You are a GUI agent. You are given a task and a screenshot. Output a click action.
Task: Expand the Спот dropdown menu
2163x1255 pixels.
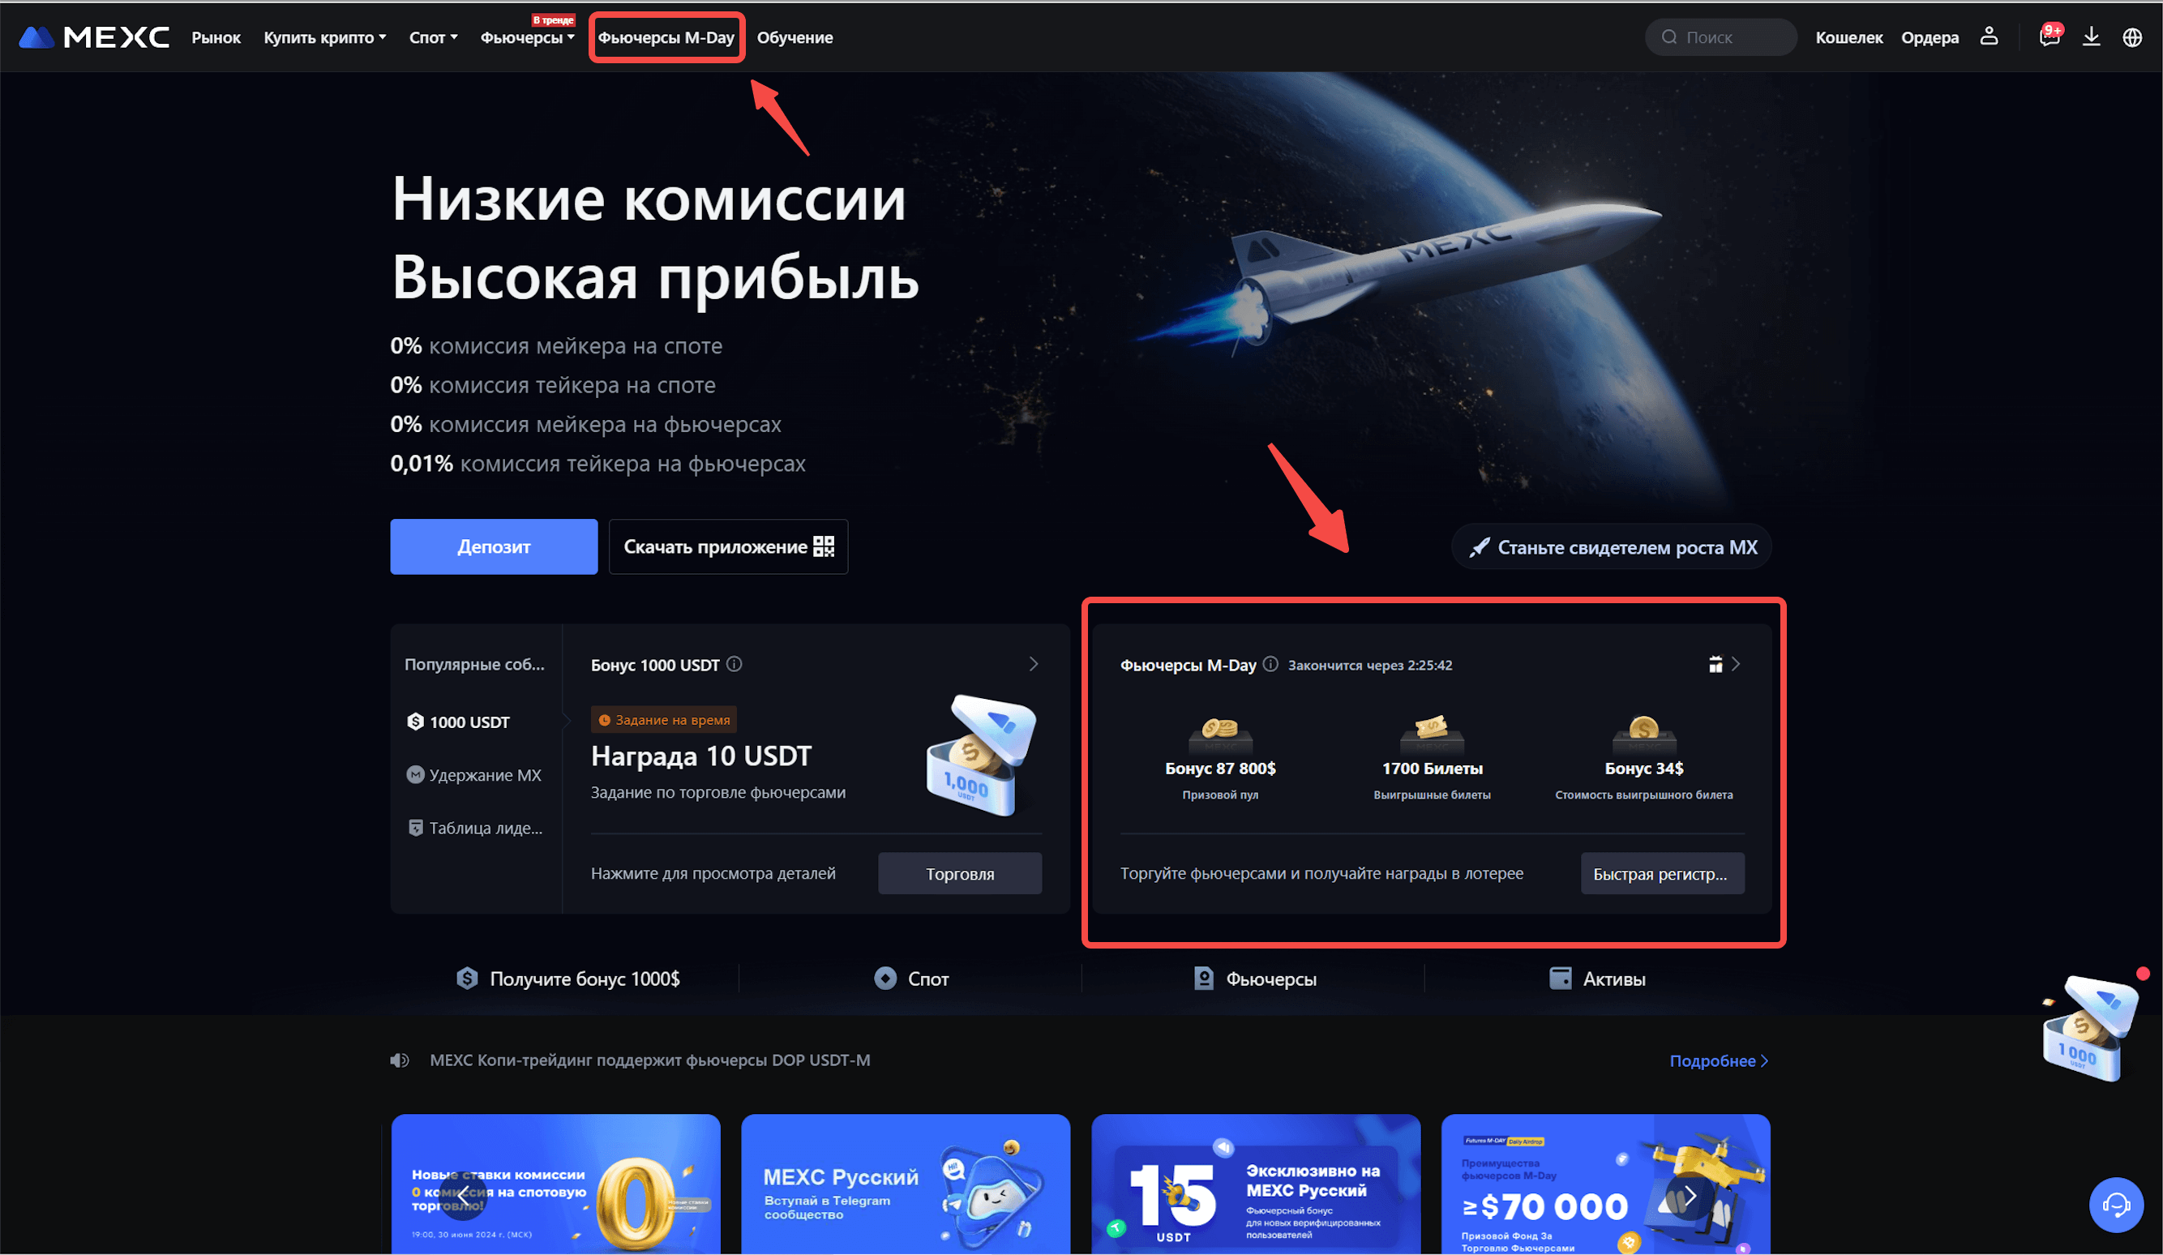434,37
